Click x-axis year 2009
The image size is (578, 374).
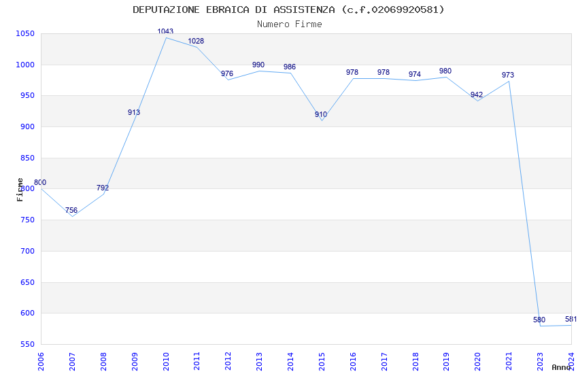click(135, 362)
